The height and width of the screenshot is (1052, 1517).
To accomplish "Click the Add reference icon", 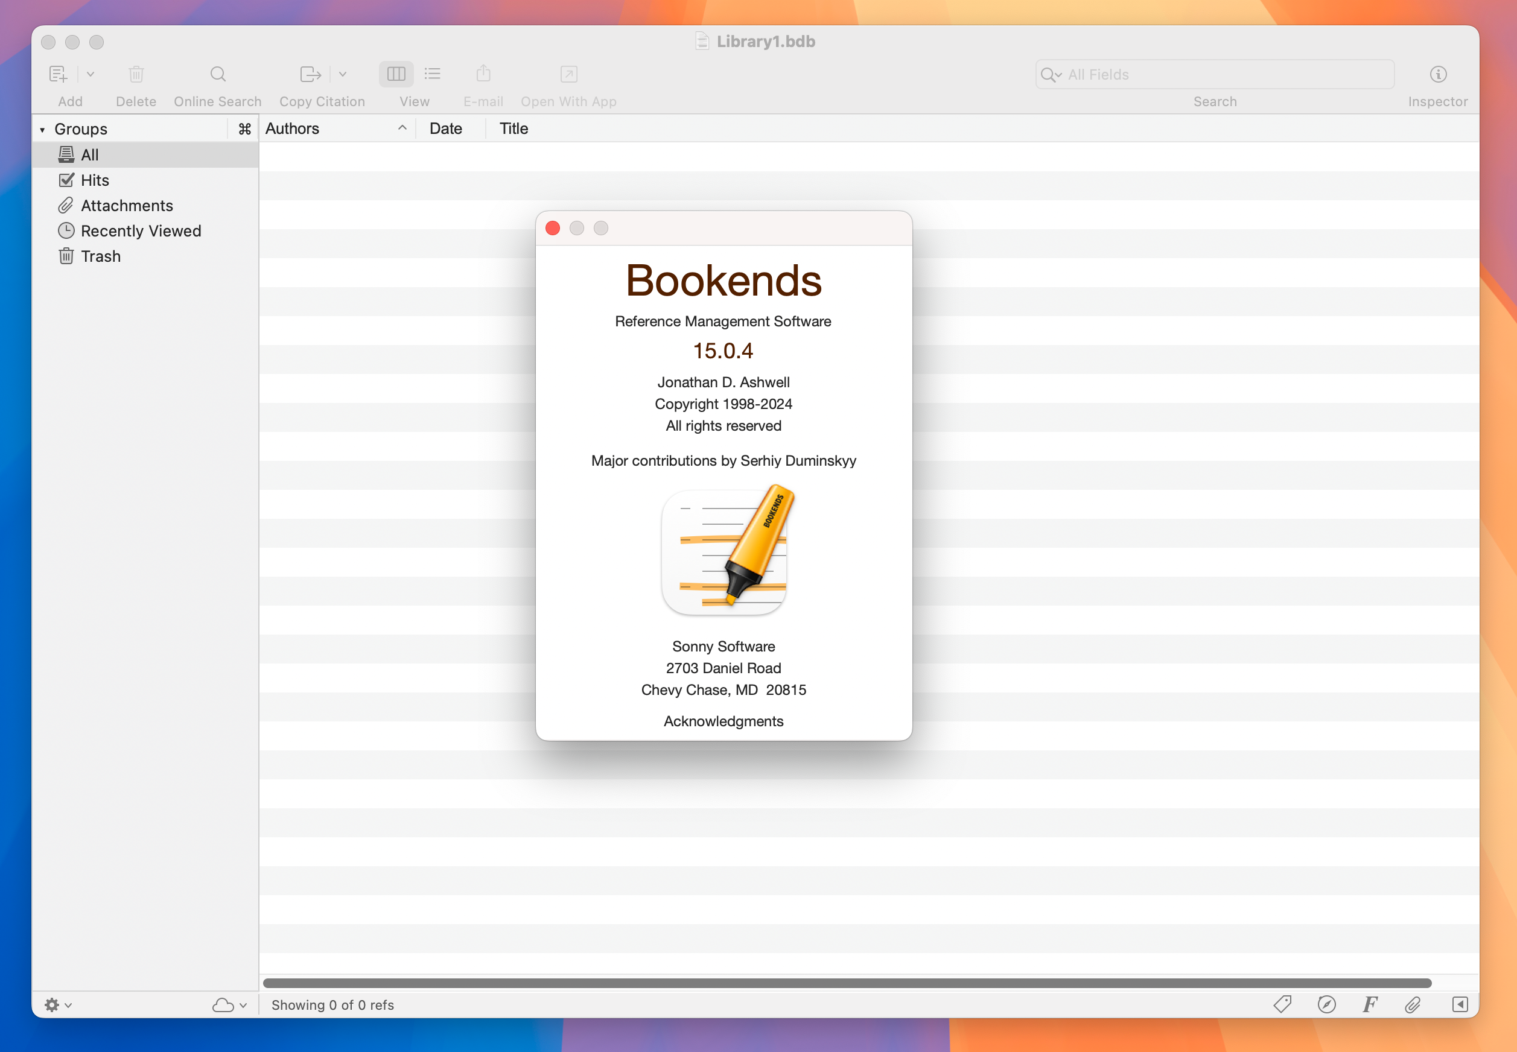I will 58,74.
